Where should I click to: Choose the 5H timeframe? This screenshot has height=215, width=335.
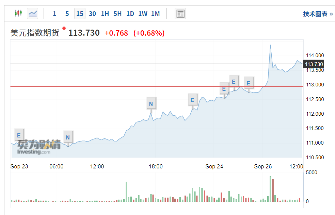(x=117, y=14)
